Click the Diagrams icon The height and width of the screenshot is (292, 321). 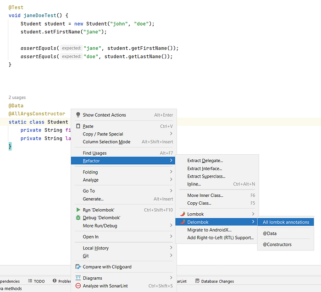click(x=78, y=278)
